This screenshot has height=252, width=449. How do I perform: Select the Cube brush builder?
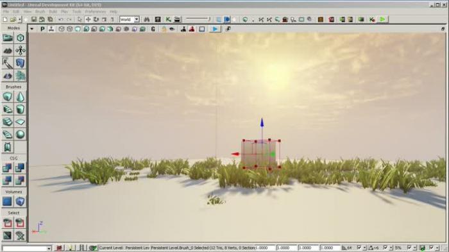point(8,97)
